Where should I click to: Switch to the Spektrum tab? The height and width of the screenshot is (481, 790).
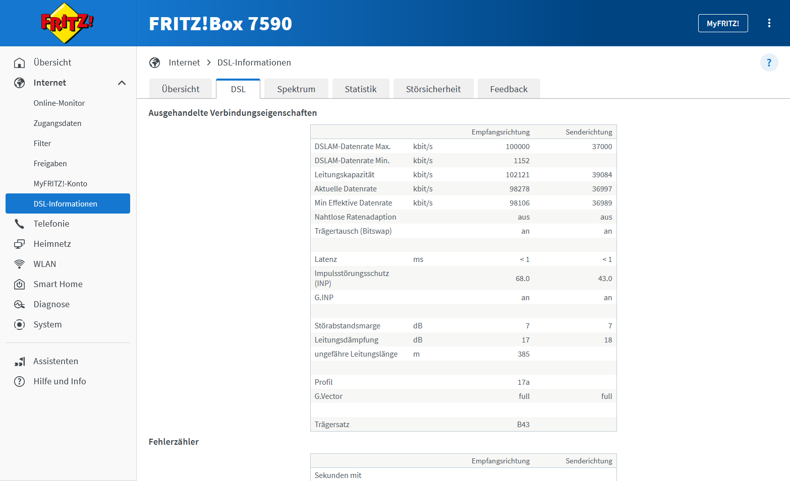[x=296, y=89]
